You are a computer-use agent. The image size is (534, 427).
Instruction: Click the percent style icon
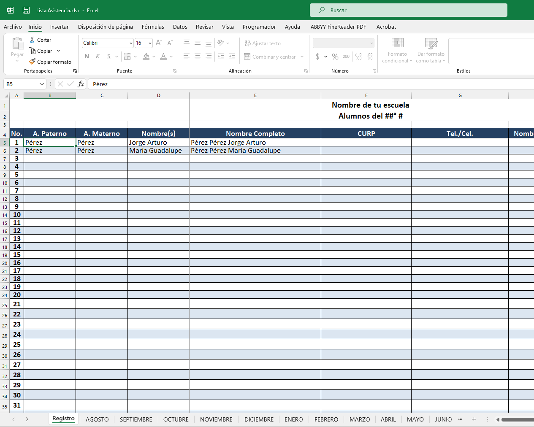click(x=335, y=57)
